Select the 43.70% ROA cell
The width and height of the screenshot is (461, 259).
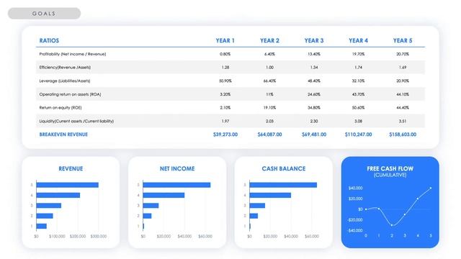359,94
